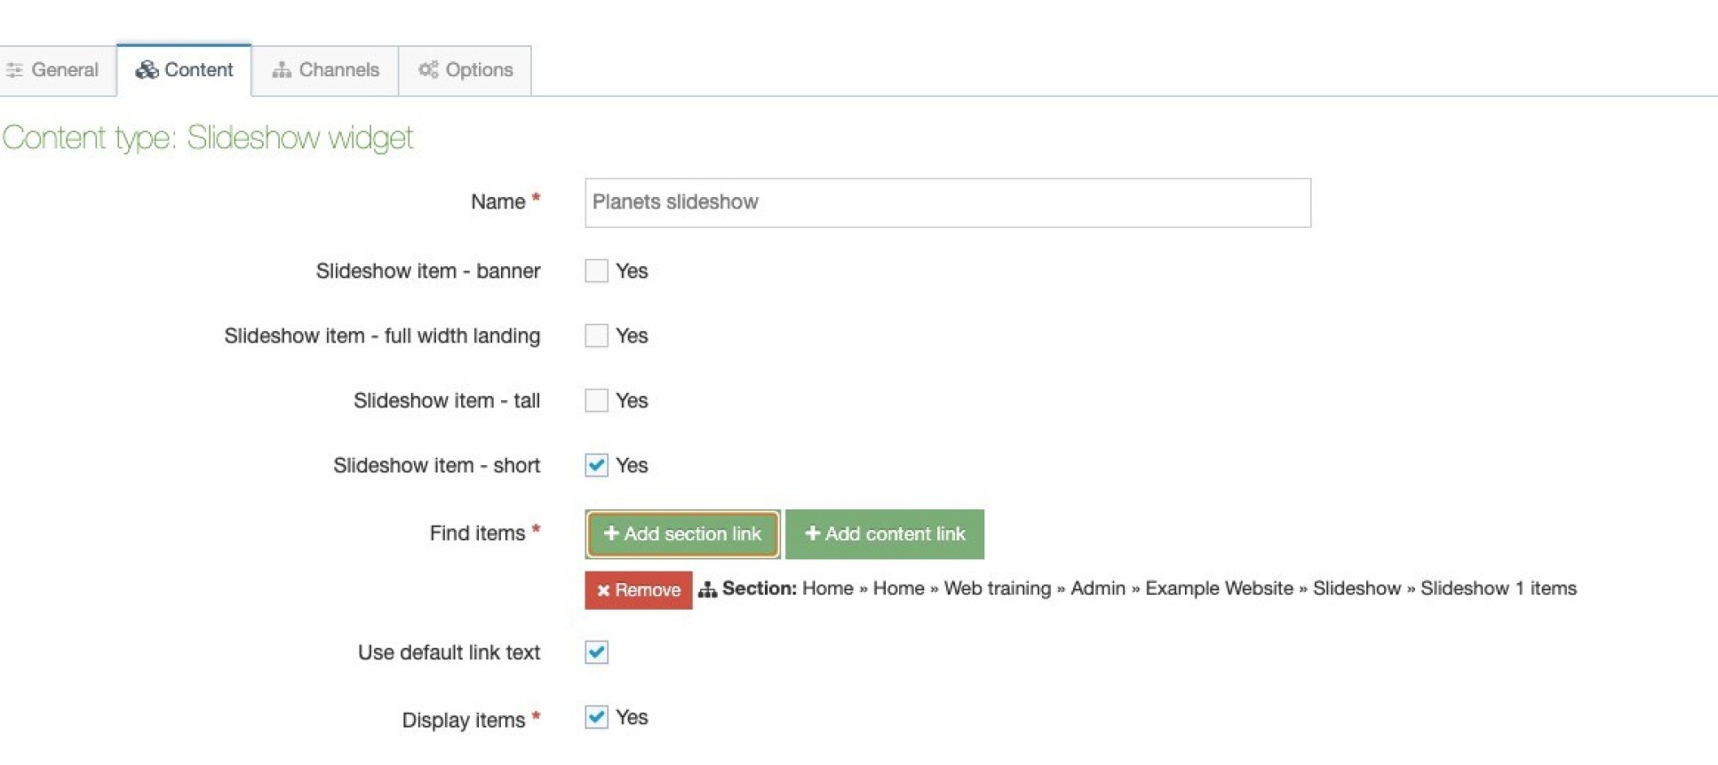Uncheck Use default link text
Image resolution: width=1718 pixels, height=765 pixels.
(597, 652)
